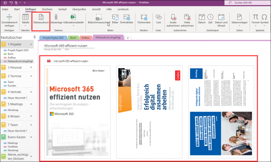
Task: Collapse the 7 Team notebook
Action: coord(31,125)
